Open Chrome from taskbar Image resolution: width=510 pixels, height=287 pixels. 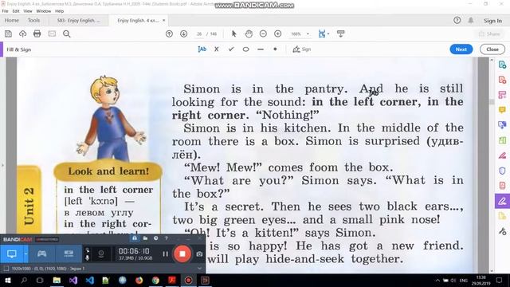[x=155, y=280]
